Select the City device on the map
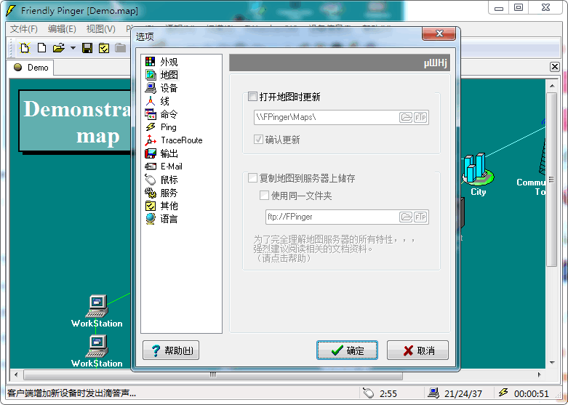Viewport: 568px width, 405px height. 478,175
